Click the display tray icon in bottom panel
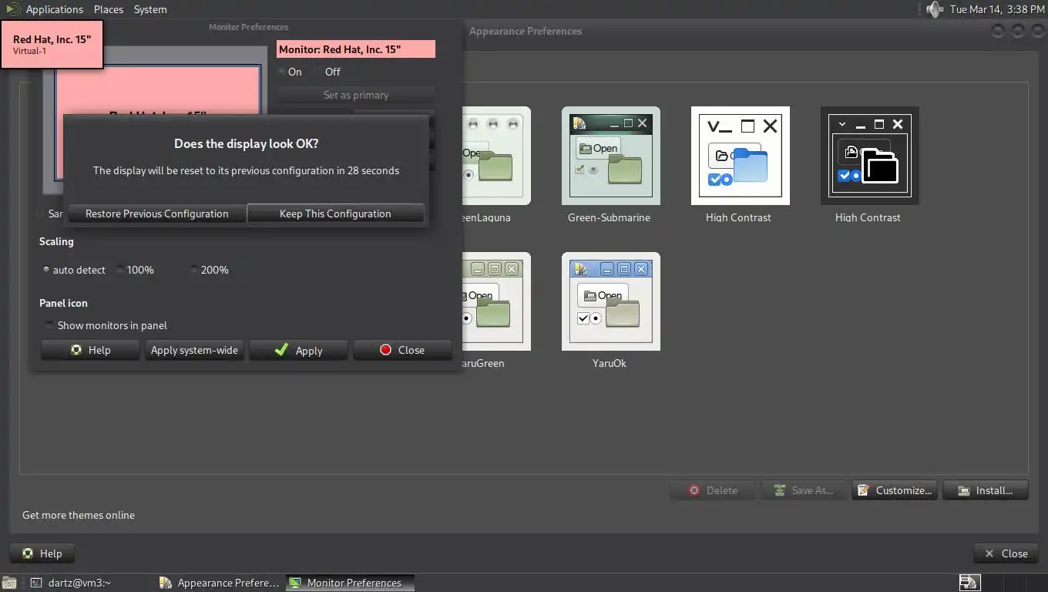The image size is (1048, 592). 969,583
